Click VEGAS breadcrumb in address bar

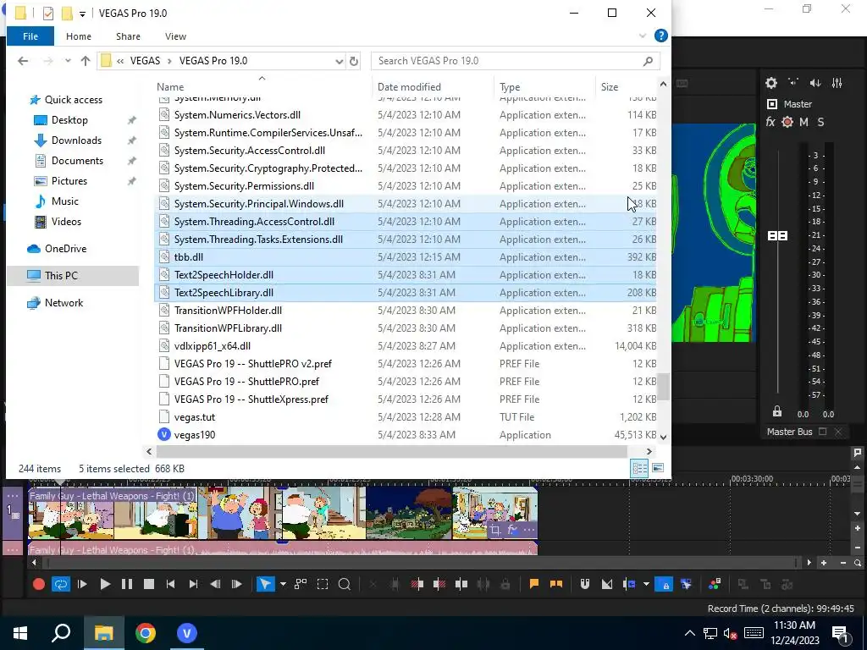(x=145, y=61)
